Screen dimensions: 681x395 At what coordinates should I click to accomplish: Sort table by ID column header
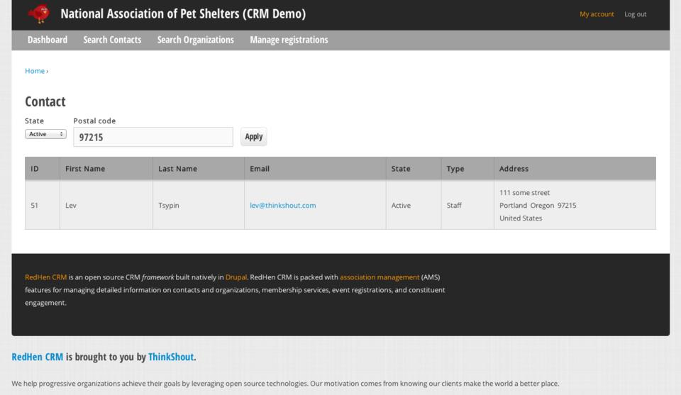coord(35,169)
